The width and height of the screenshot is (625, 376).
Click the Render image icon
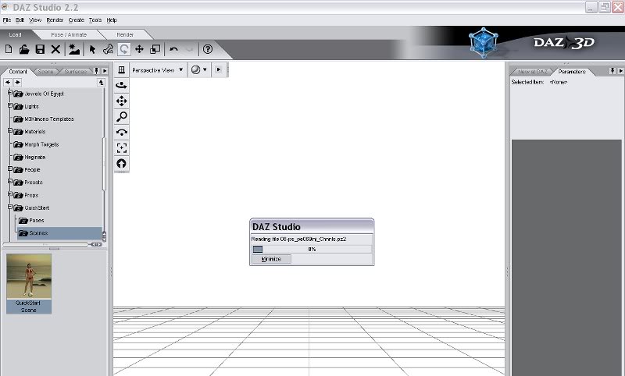[x=74, y=49]
